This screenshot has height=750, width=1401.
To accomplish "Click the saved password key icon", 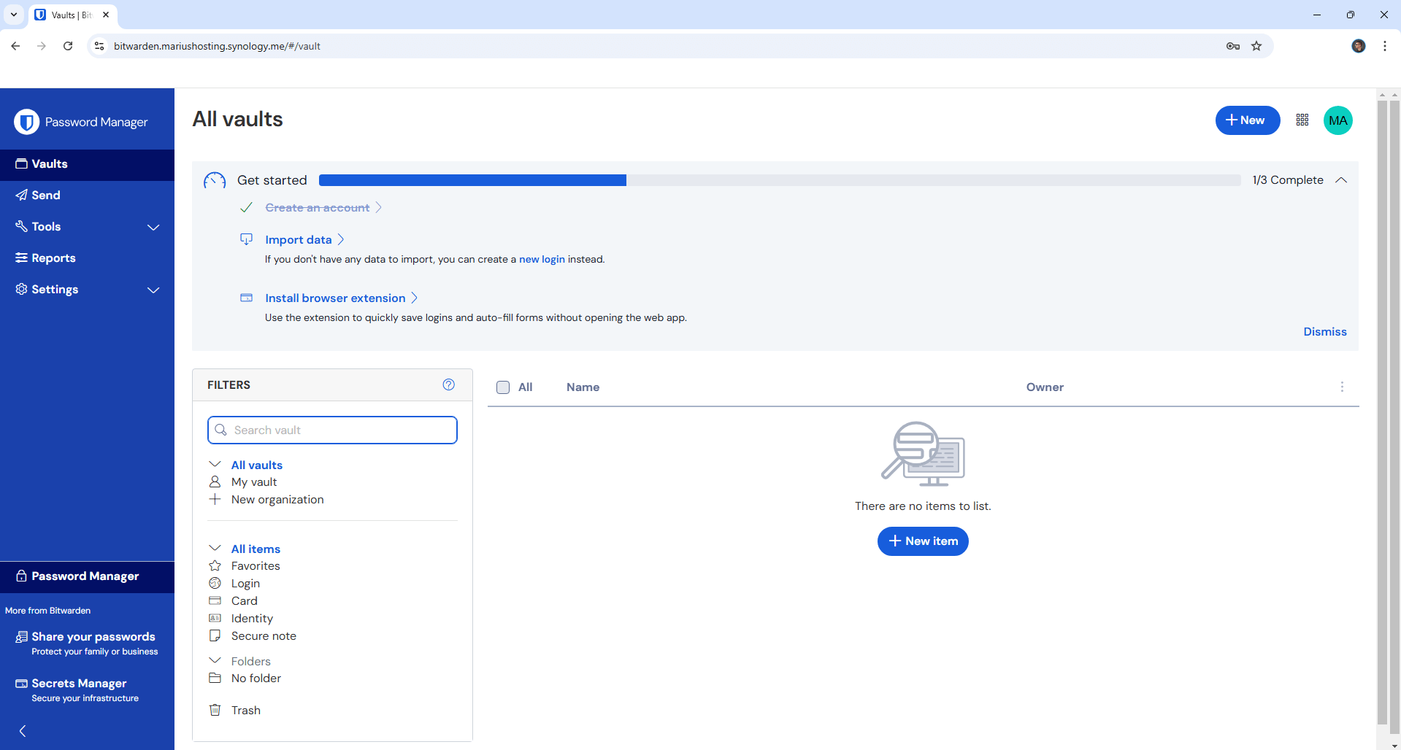I will coord(1233,46).
